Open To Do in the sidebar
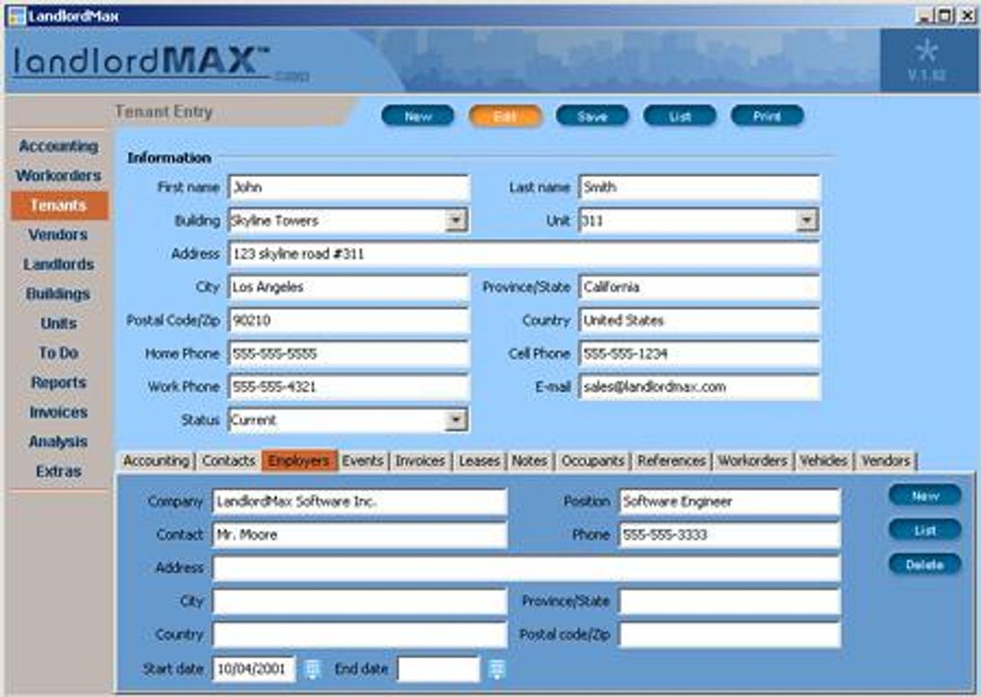This screenshot has width=981, height=697. 59,353
